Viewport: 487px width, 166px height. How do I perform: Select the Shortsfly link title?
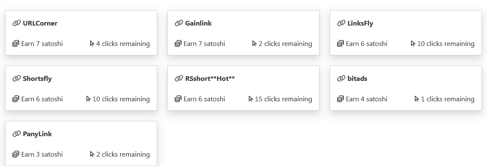37,79
